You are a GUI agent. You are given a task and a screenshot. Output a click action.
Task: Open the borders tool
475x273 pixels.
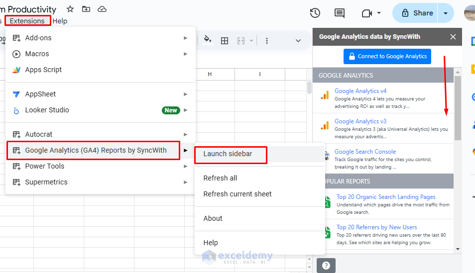pyautogui.click(x=225, y=41)
